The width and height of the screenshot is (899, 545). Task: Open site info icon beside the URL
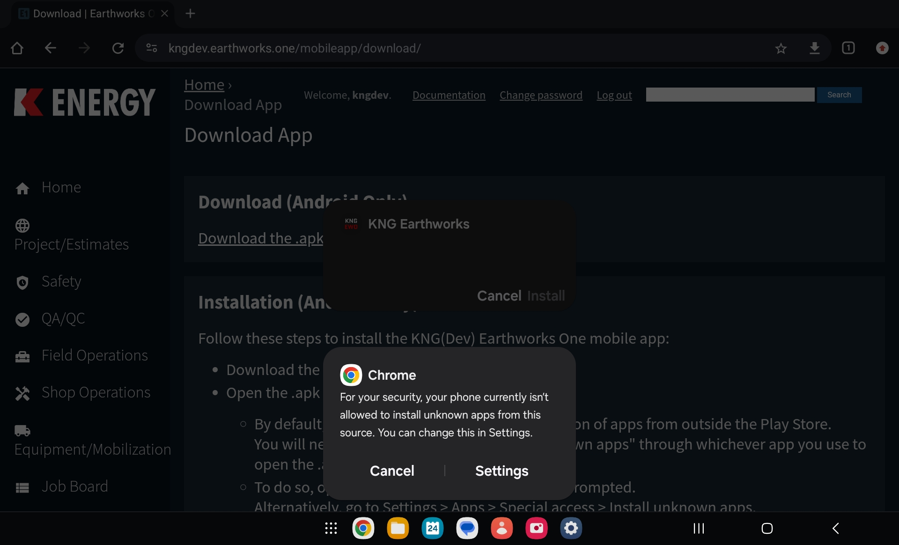pos(152,48)
